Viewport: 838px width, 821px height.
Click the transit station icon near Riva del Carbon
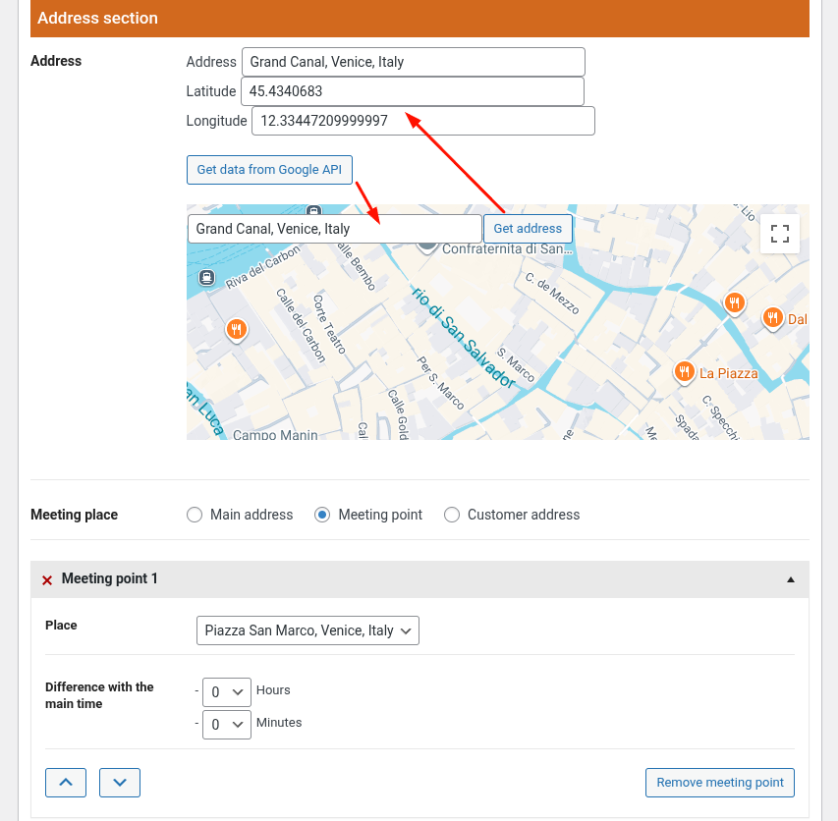click(206, 277)
